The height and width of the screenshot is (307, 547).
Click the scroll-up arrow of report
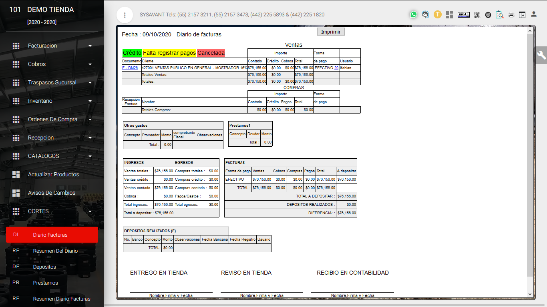531,31
